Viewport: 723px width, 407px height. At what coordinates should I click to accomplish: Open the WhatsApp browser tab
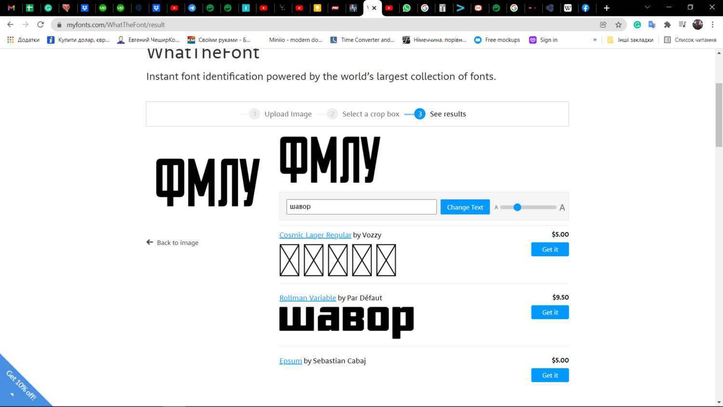click(407, 8)
